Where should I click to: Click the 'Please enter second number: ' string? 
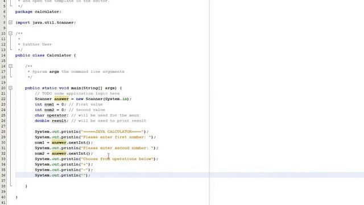(117, 148)
